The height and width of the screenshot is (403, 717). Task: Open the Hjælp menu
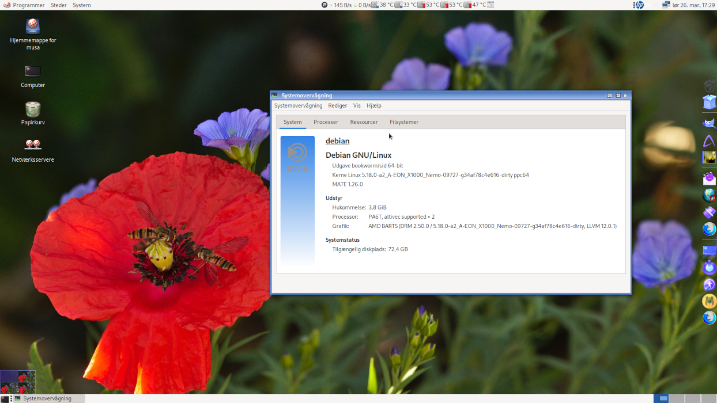374,105
